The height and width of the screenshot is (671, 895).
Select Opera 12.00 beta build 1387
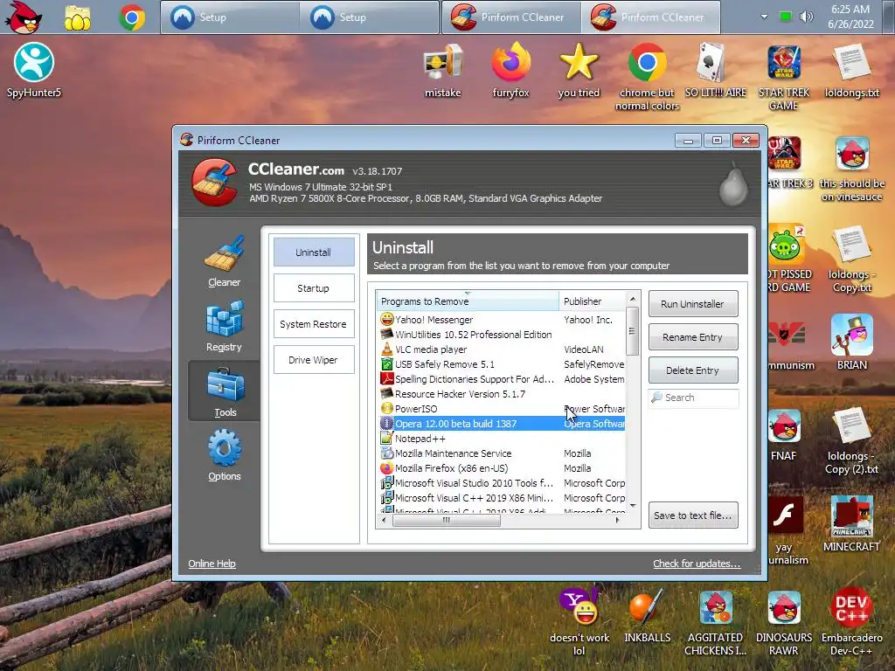coord(501,424)
